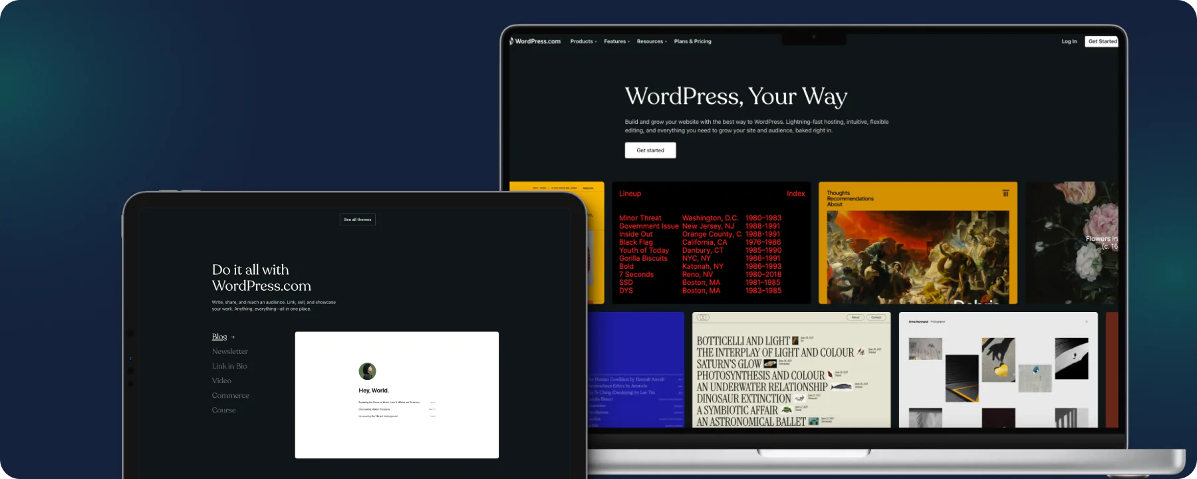Click 'Gorilla Biscuits' in the band list
The width and height of the screenshot is (1197, 479).
click(x=643, y=258)
